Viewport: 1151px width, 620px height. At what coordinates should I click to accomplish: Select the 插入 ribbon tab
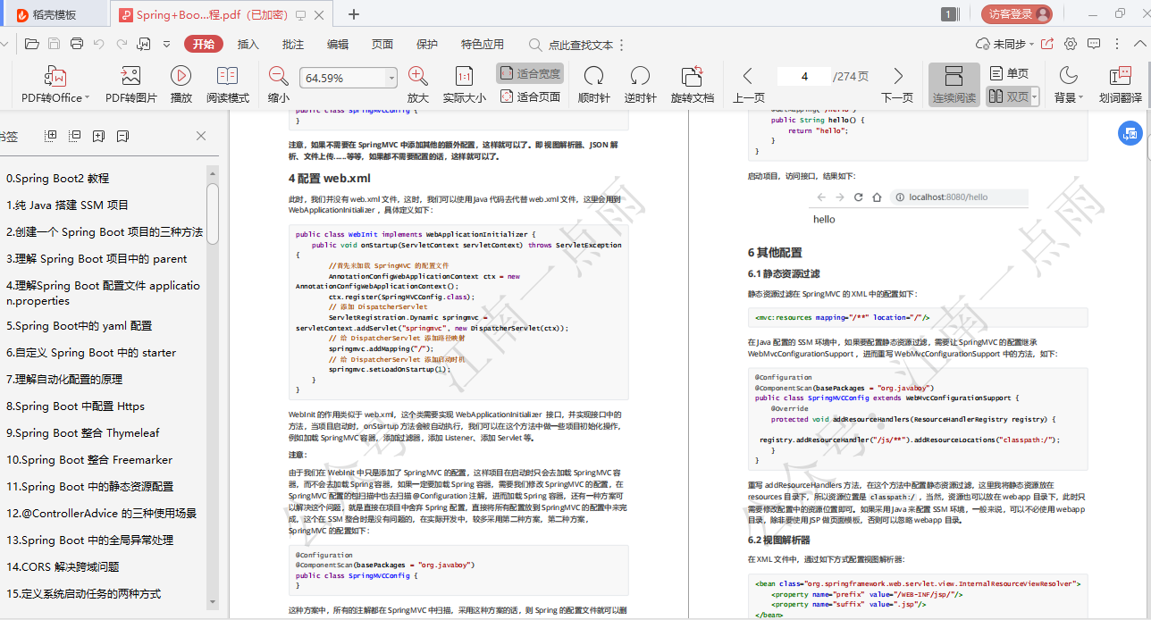248,45
